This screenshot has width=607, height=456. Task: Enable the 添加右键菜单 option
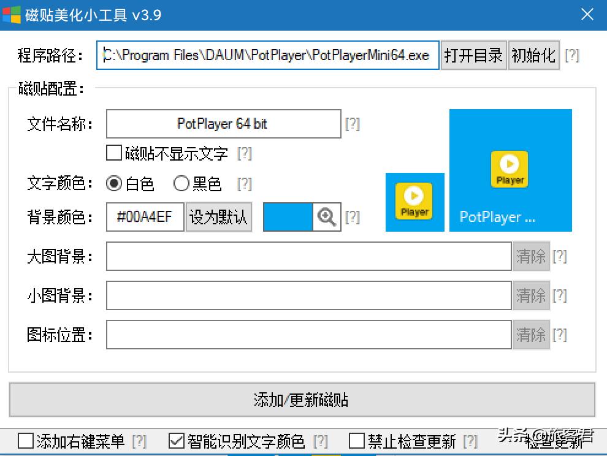(x=26, y=440)
